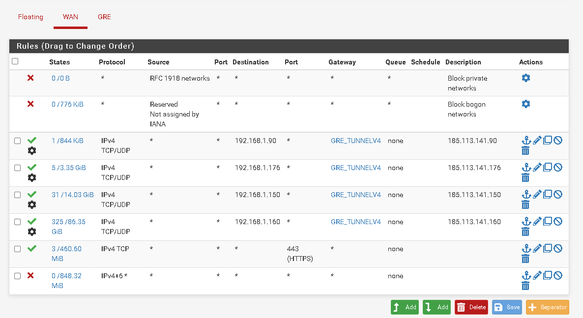Add a Separator
583x318 pixels.
click(547, 307)
